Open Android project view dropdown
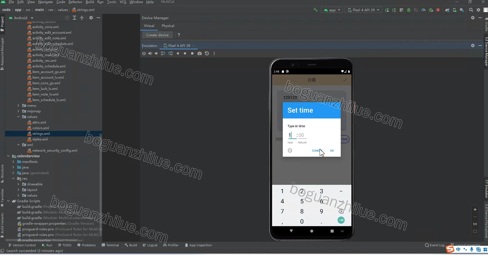The image size is (488, 255). coord(21,18)
